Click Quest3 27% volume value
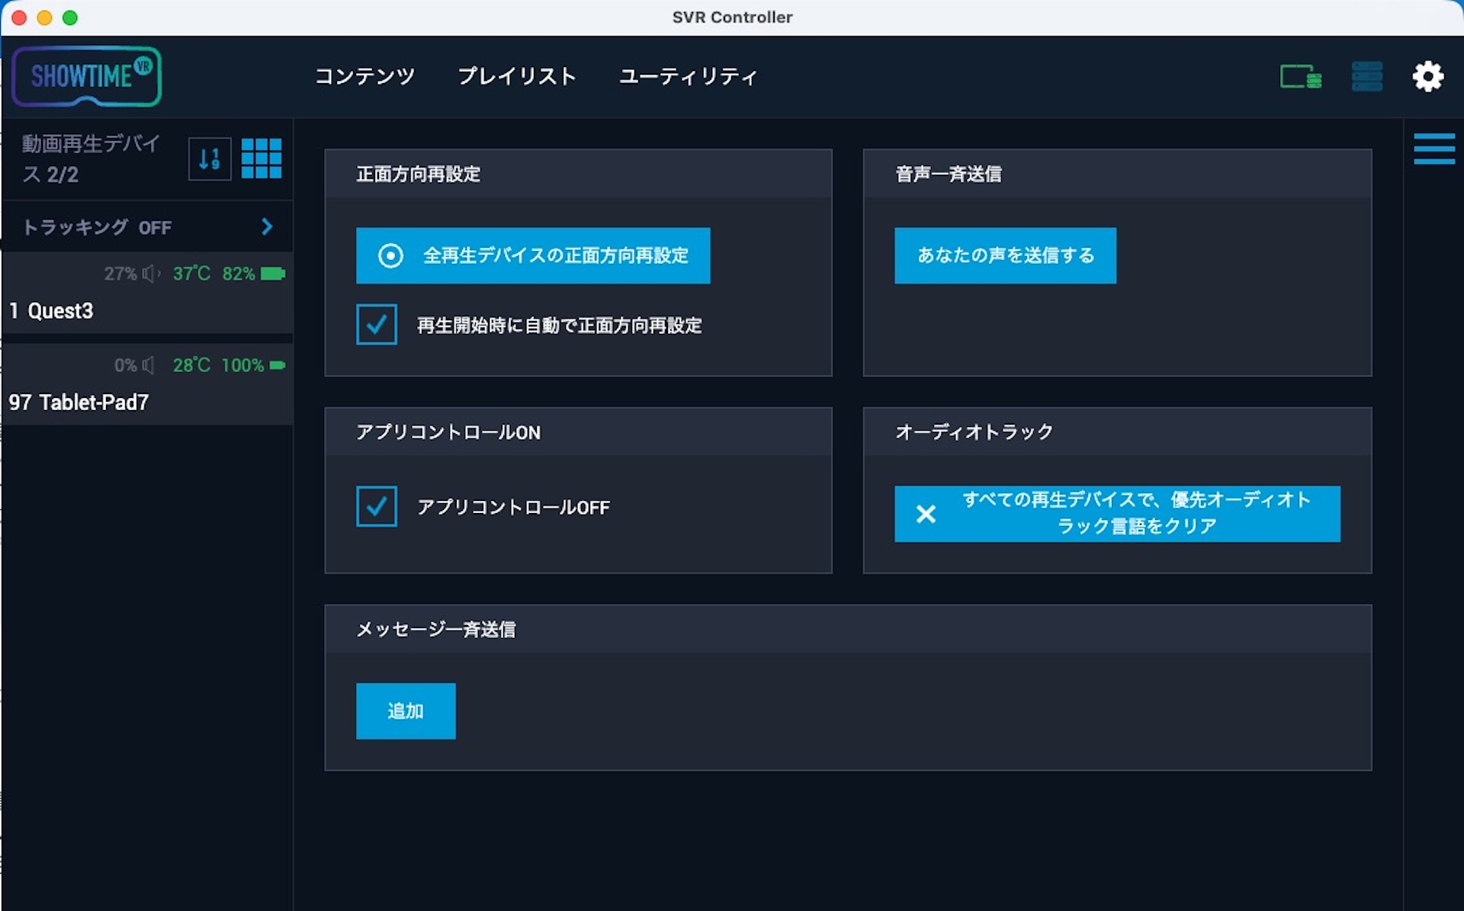The width and height of the screenshot is (1464, 911). click(x=120, y=274)
